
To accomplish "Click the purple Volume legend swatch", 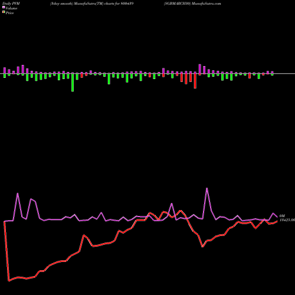I will click(x=4, y=7).
